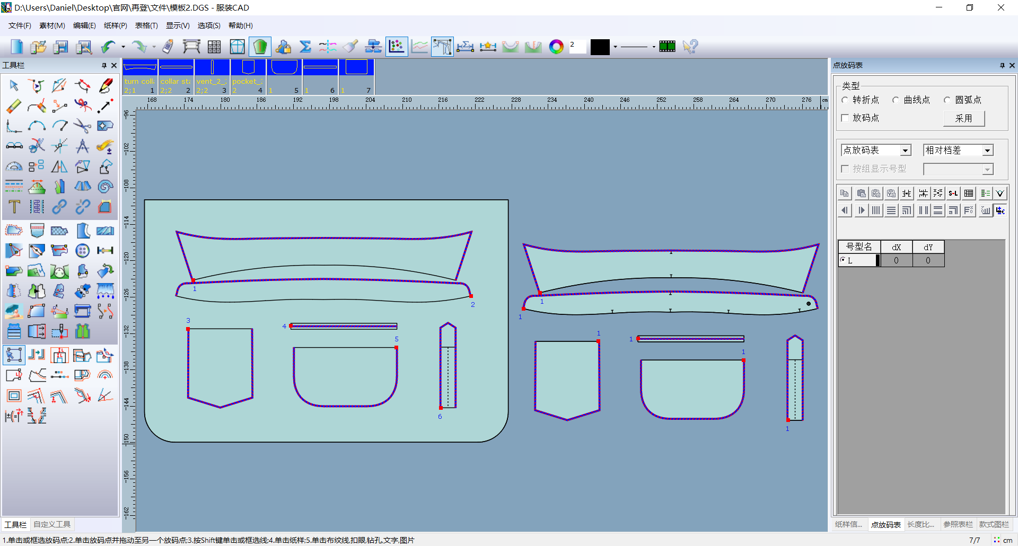The height and width of the screenshot is (546, 1018).
Task: Click the paintbrush icon in top toolbar
Action: [x=350, y=47]
